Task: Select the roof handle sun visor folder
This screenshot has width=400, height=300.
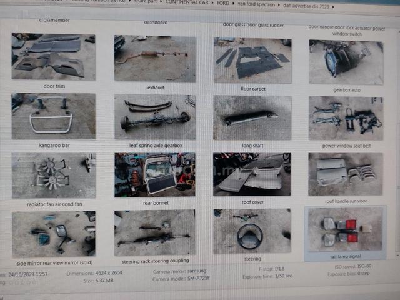Action: [346, 174]
